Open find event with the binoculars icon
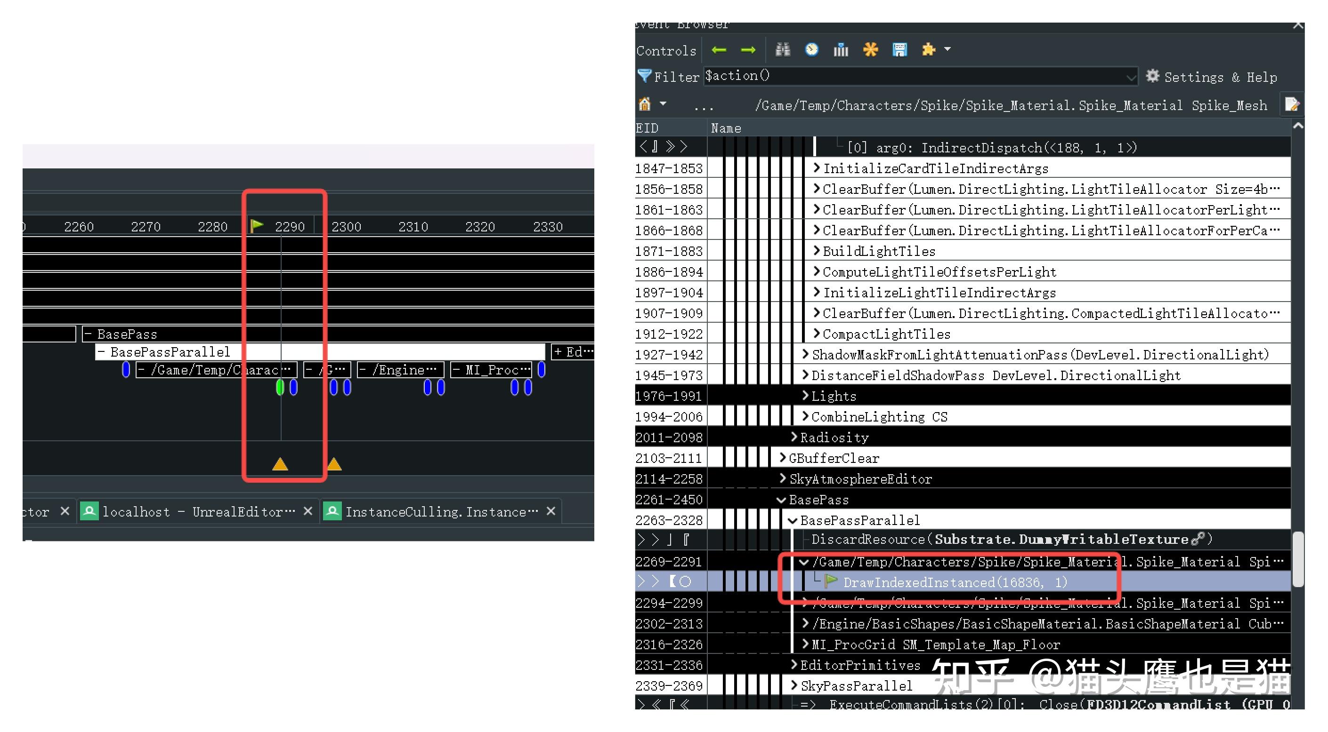The image size is (1328, 732). (783, 50)
